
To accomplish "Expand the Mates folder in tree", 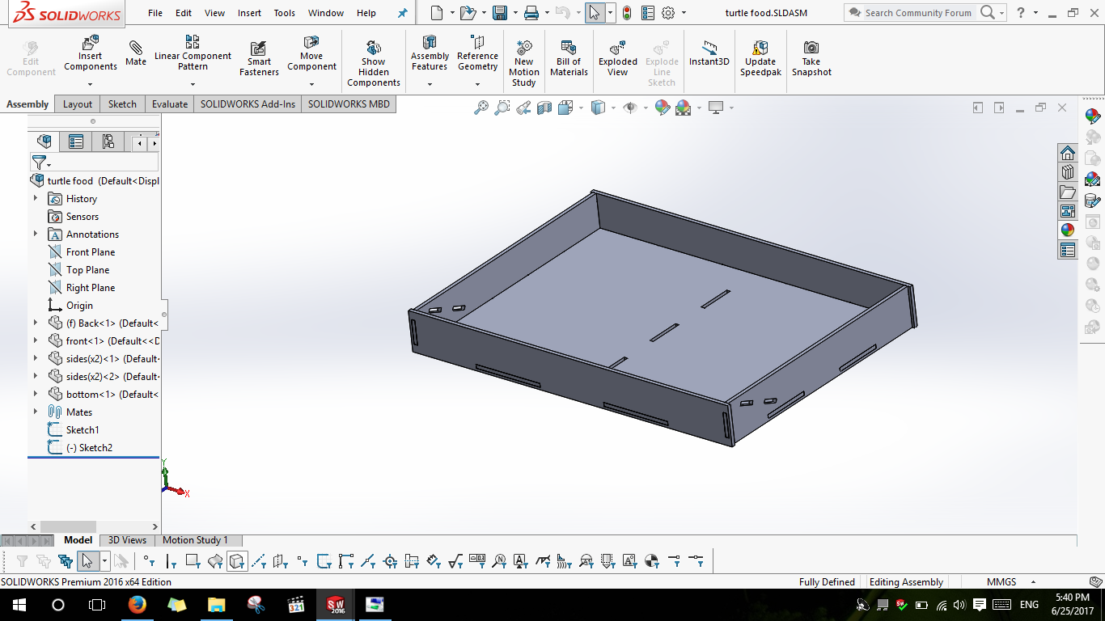I will click(x=36, y=412).
